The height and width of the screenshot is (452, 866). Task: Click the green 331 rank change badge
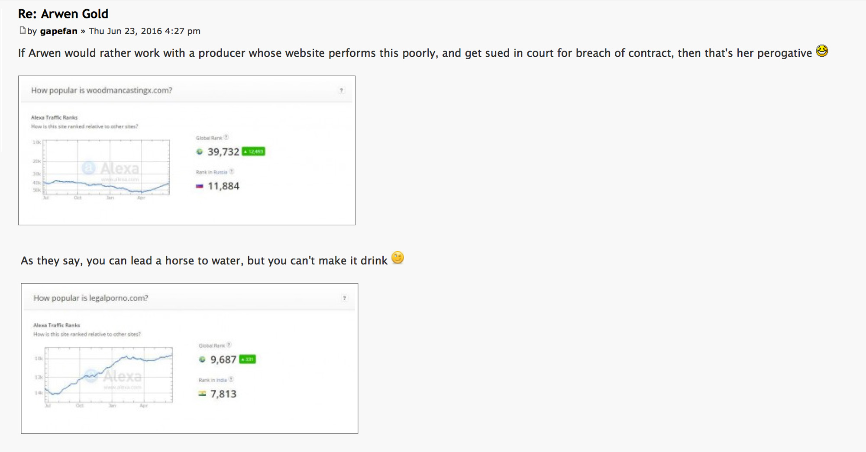pyautogui.click(x=247, y=359)
